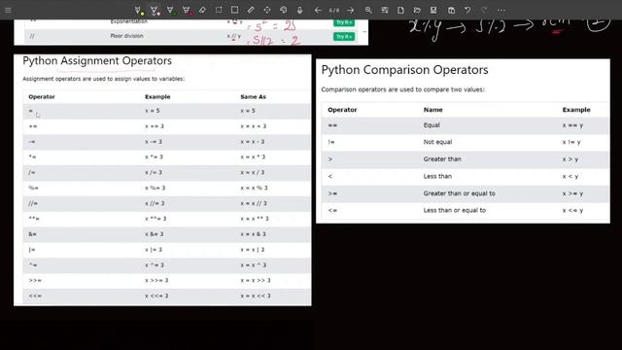This screenshot has height=350, width=622.
Task: Open the hamburger menu
Action: [8, 10]
